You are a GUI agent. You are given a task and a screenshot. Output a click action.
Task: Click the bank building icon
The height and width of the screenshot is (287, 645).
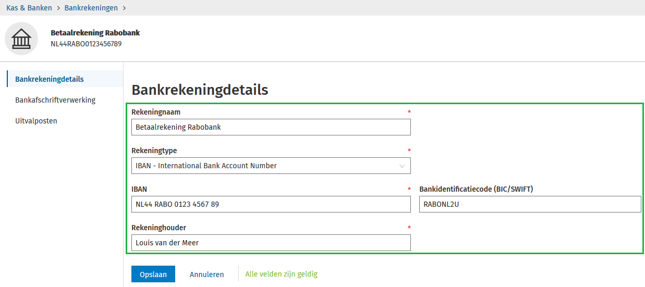(x=21, y=39)
